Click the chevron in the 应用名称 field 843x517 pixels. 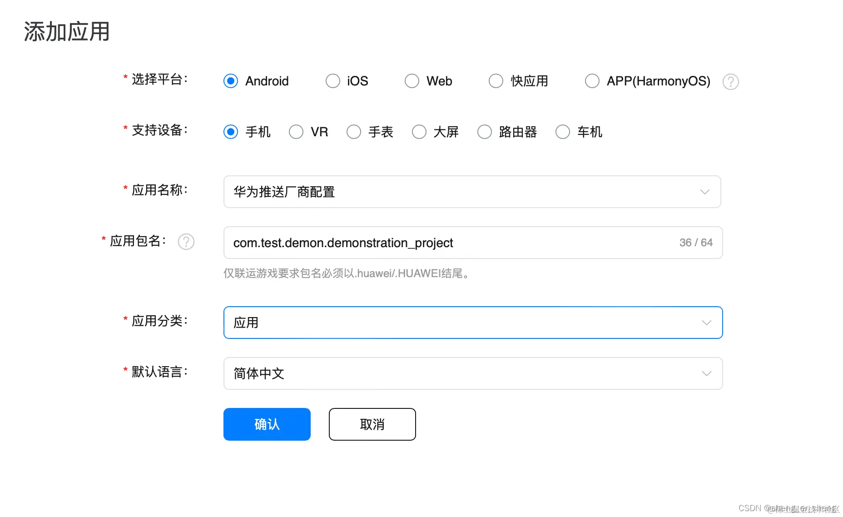(704, 192)
